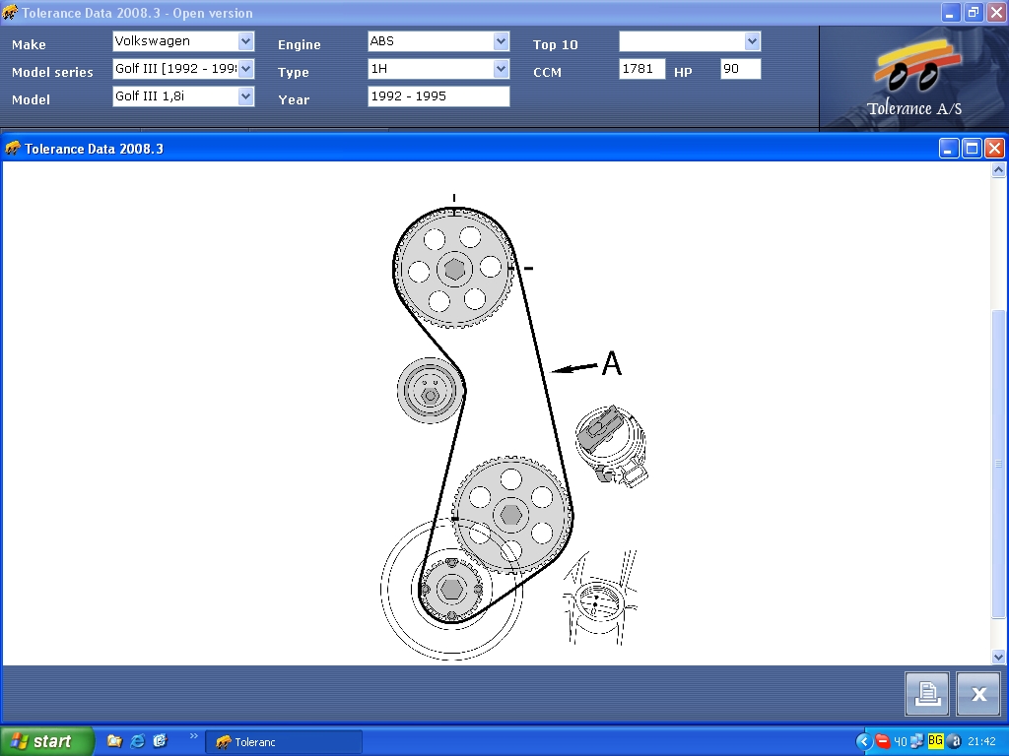This screenshot has height=756, width=1009.
Task: Select Tolerance app in the taskbar
Action: pos(284,741)
